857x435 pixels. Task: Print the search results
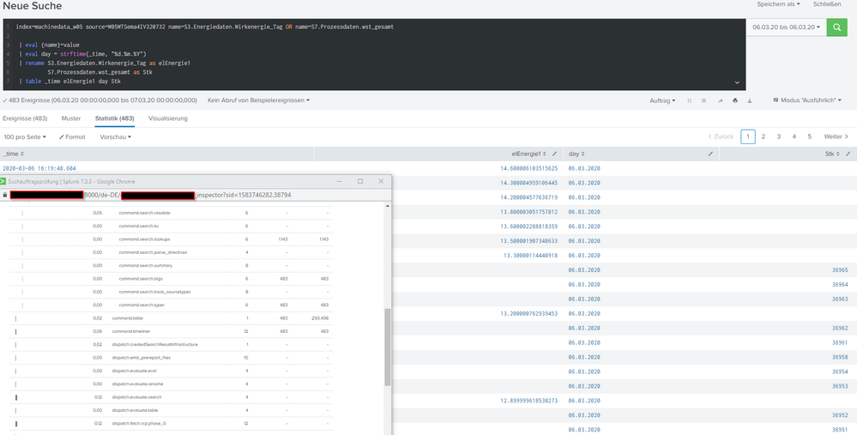pyautogui.click(x=735, y=100)
